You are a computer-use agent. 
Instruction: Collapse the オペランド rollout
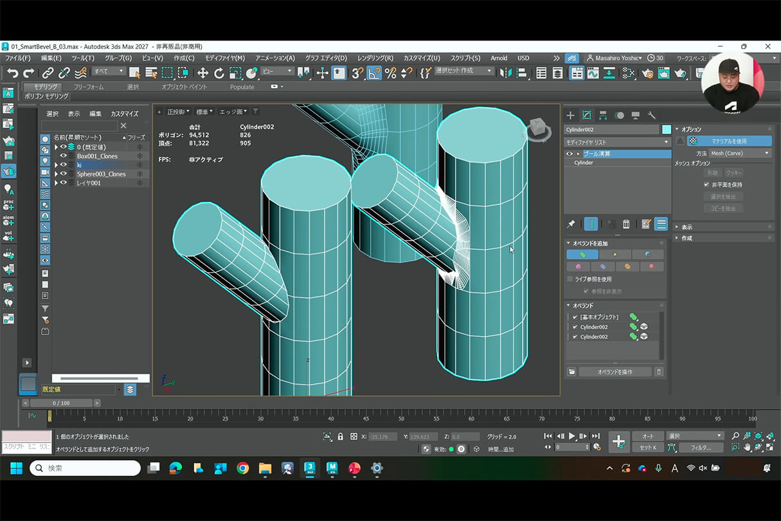coord(616,306)
